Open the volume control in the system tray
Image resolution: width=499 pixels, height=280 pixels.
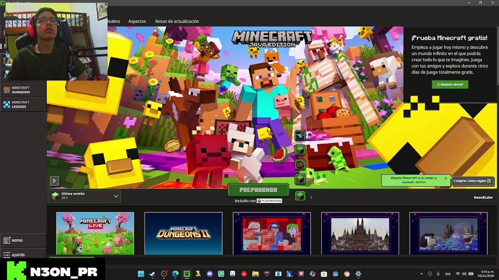[x=465, y=274]
